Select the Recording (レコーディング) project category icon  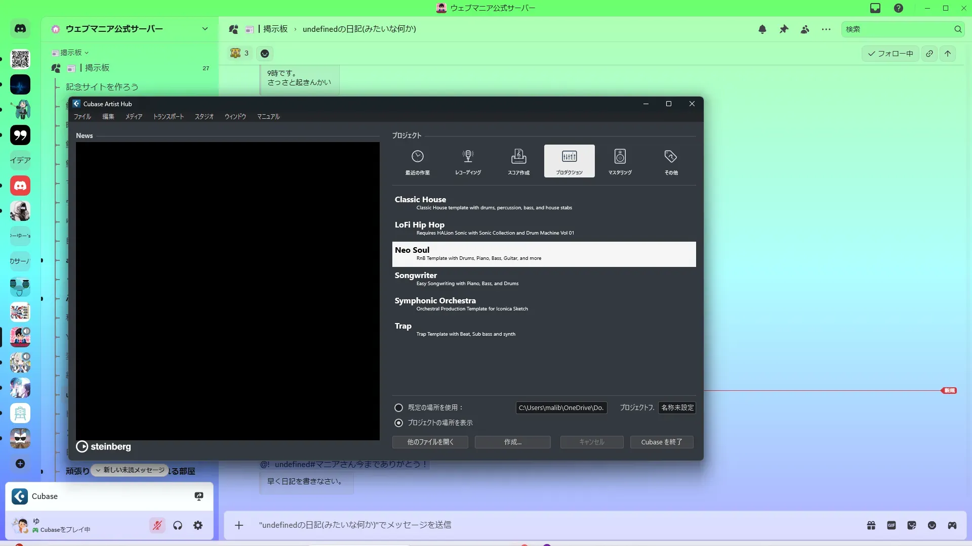(x=468, y=161)
